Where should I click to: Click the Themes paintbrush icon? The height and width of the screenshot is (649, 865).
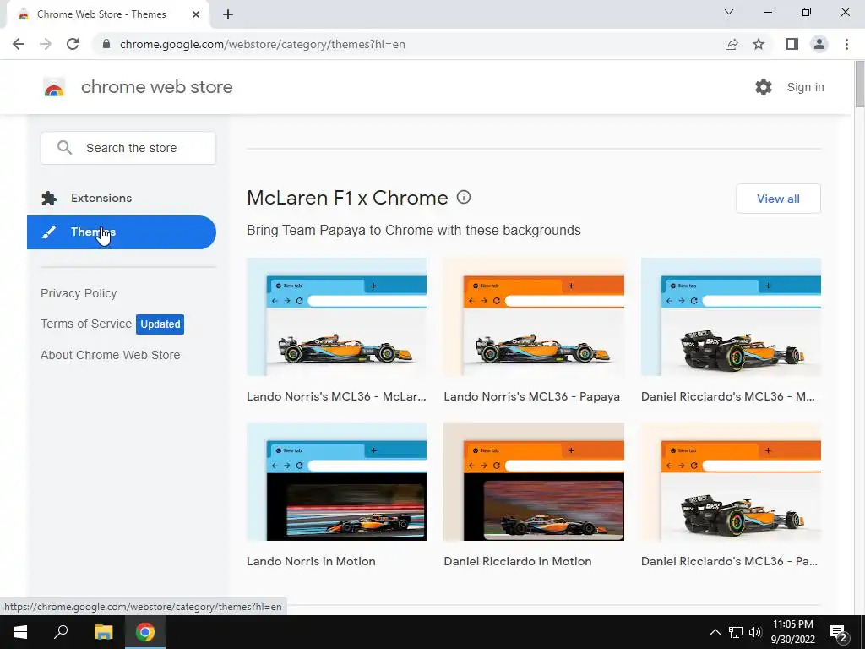(x=49, y=232)
